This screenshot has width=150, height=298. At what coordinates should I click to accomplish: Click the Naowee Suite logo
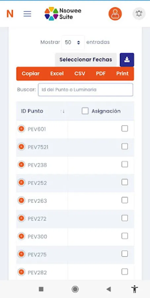tap(63, 14)
